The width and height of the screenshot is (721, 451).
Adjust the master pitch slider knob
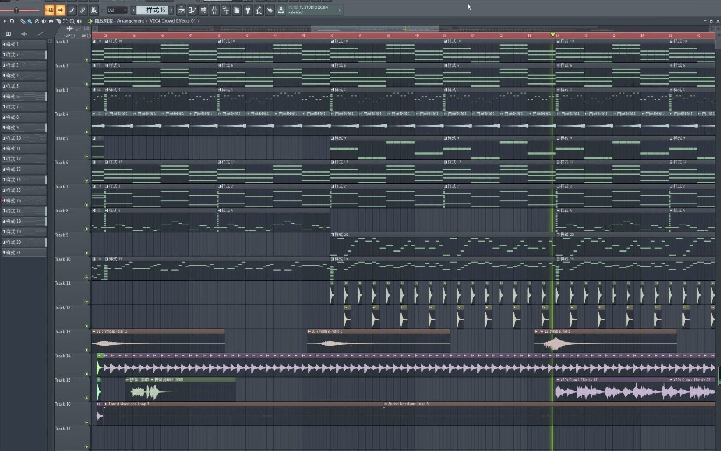16,10
